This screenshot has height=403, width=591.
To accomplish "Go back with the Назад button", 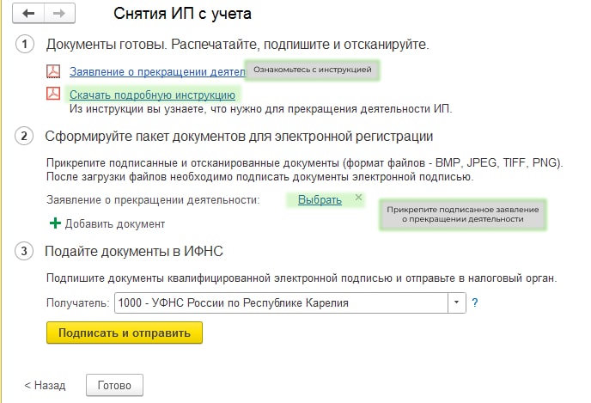I will [45, 385].
